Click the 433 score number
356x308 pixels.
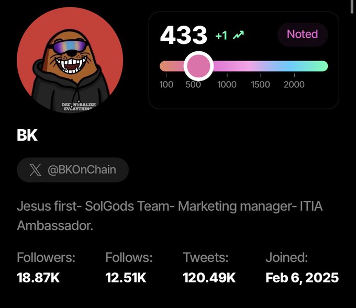point(183,35)
